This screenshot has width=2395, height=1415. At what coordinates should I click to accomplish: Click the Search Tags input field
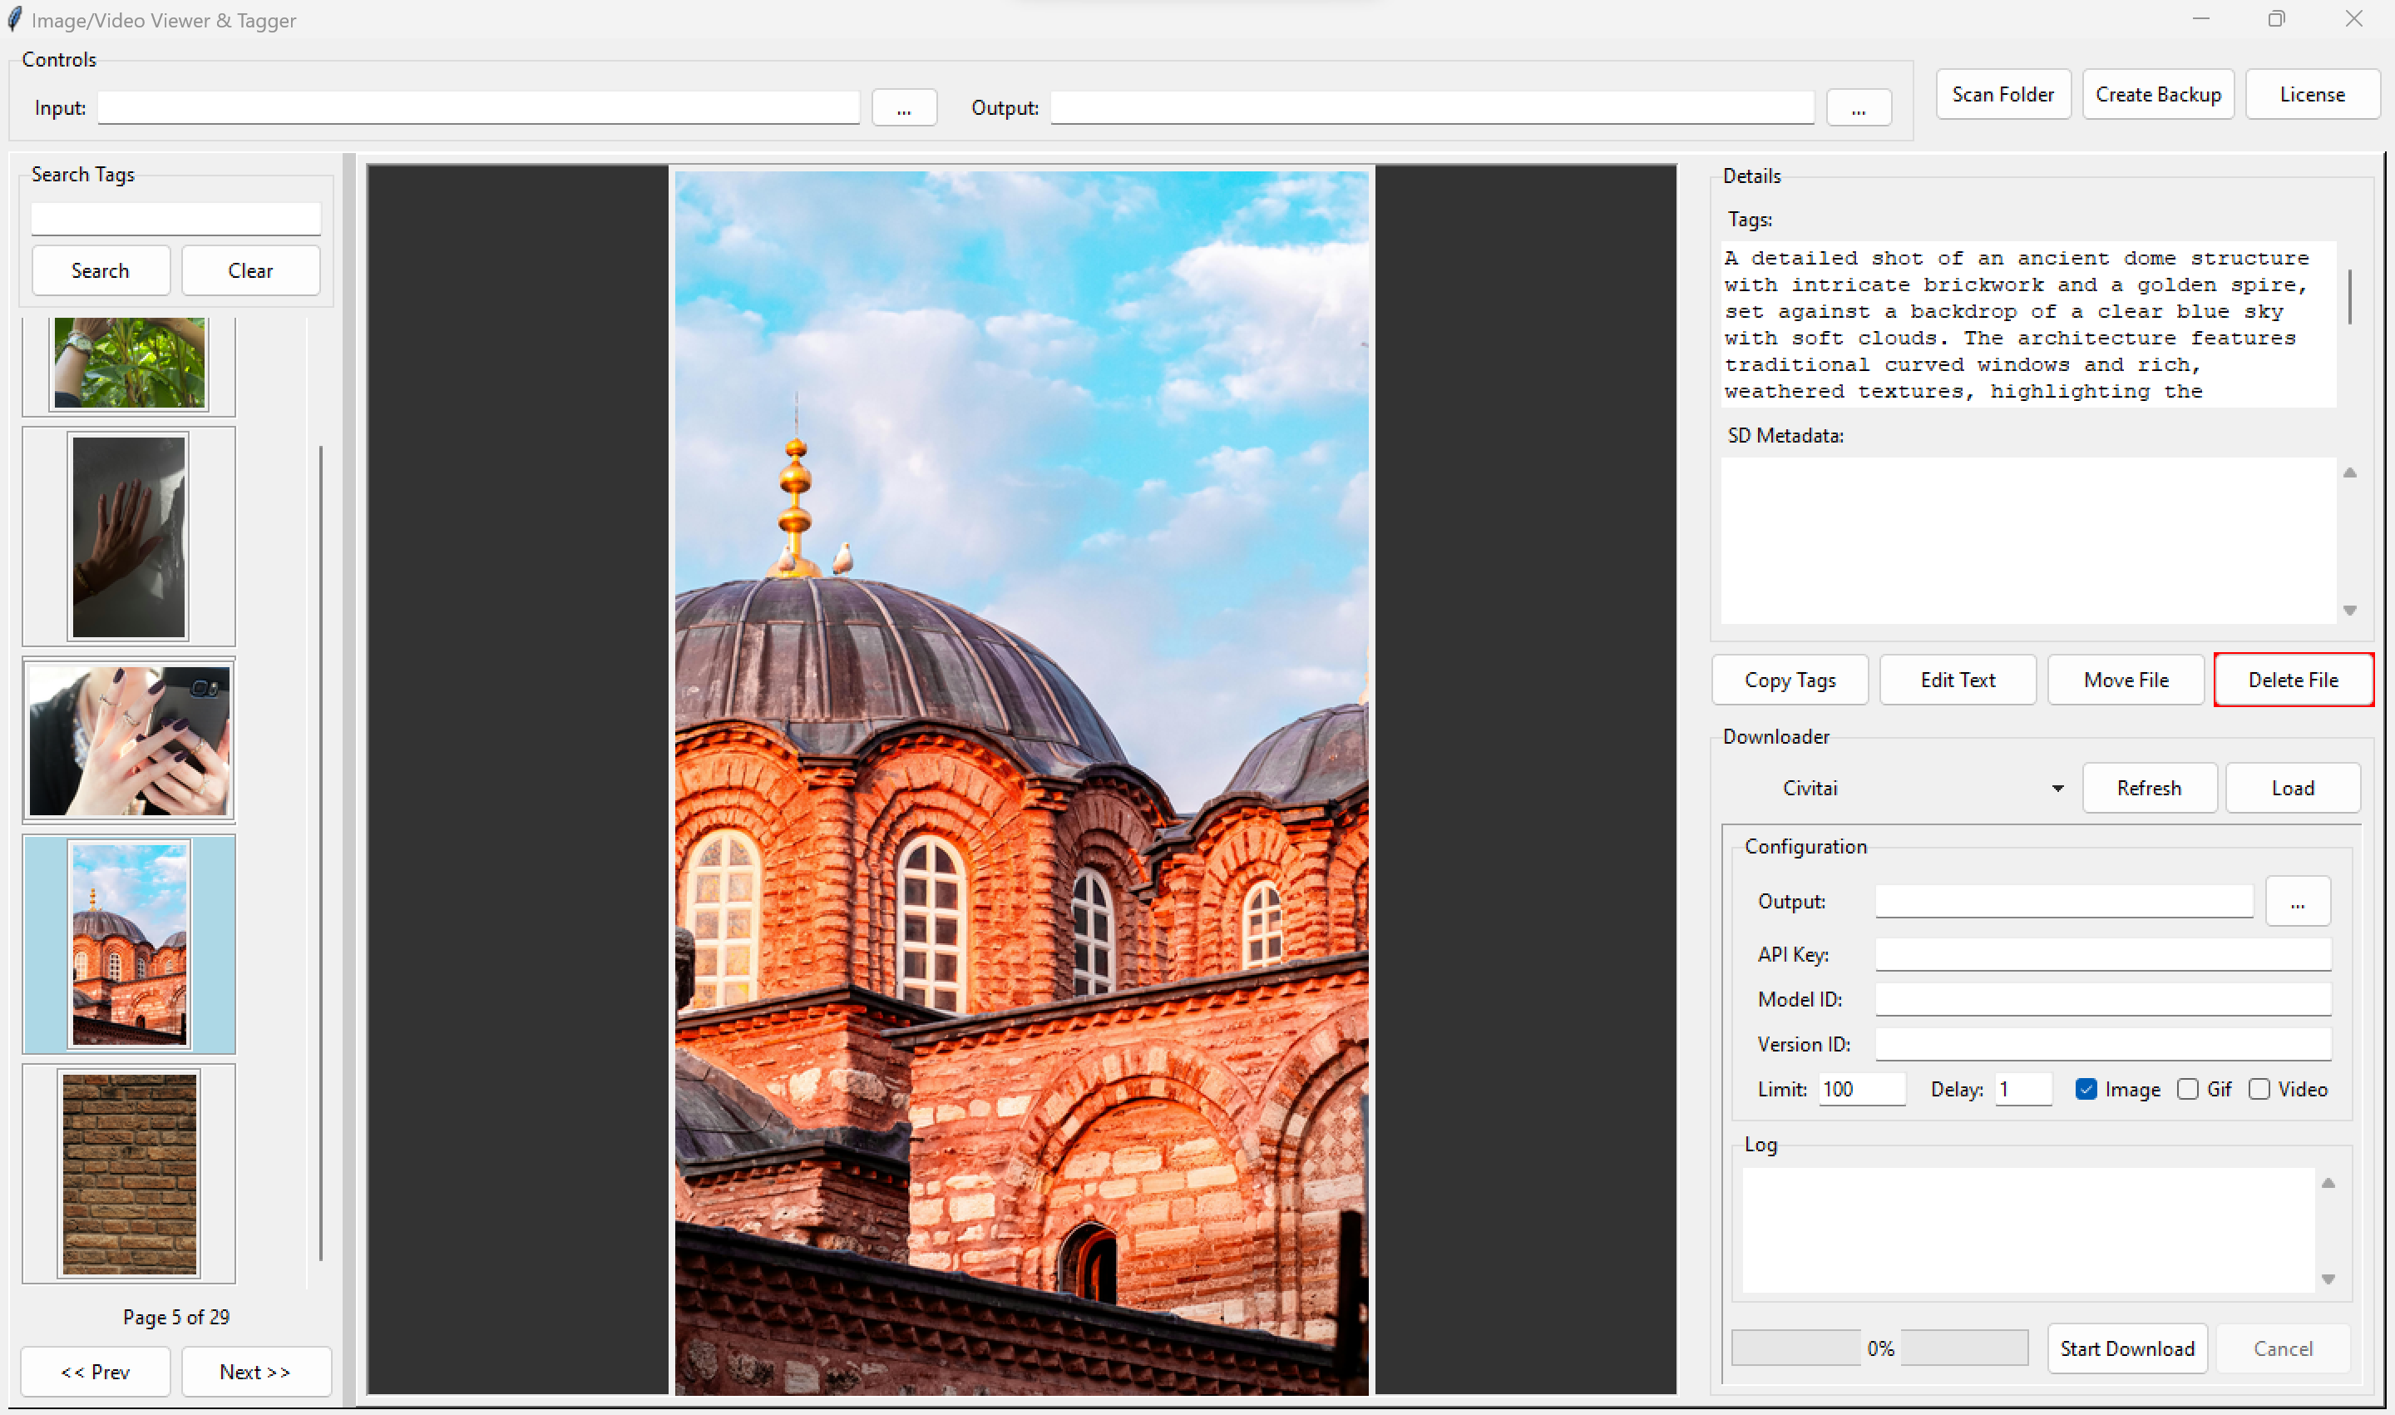pos(176,218)
